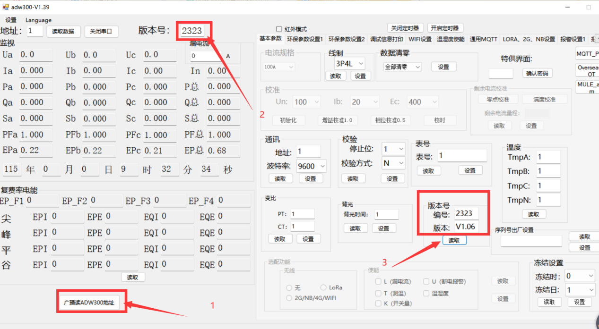The width and height of the screenshot is (599, 329).
Task: Expand the 冻结时 dropdown
Action: tap(579, 276)
